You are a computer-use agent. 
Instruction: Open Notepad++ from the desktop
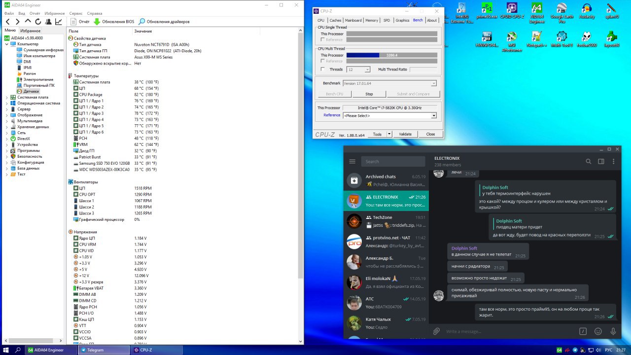(537, 39)
